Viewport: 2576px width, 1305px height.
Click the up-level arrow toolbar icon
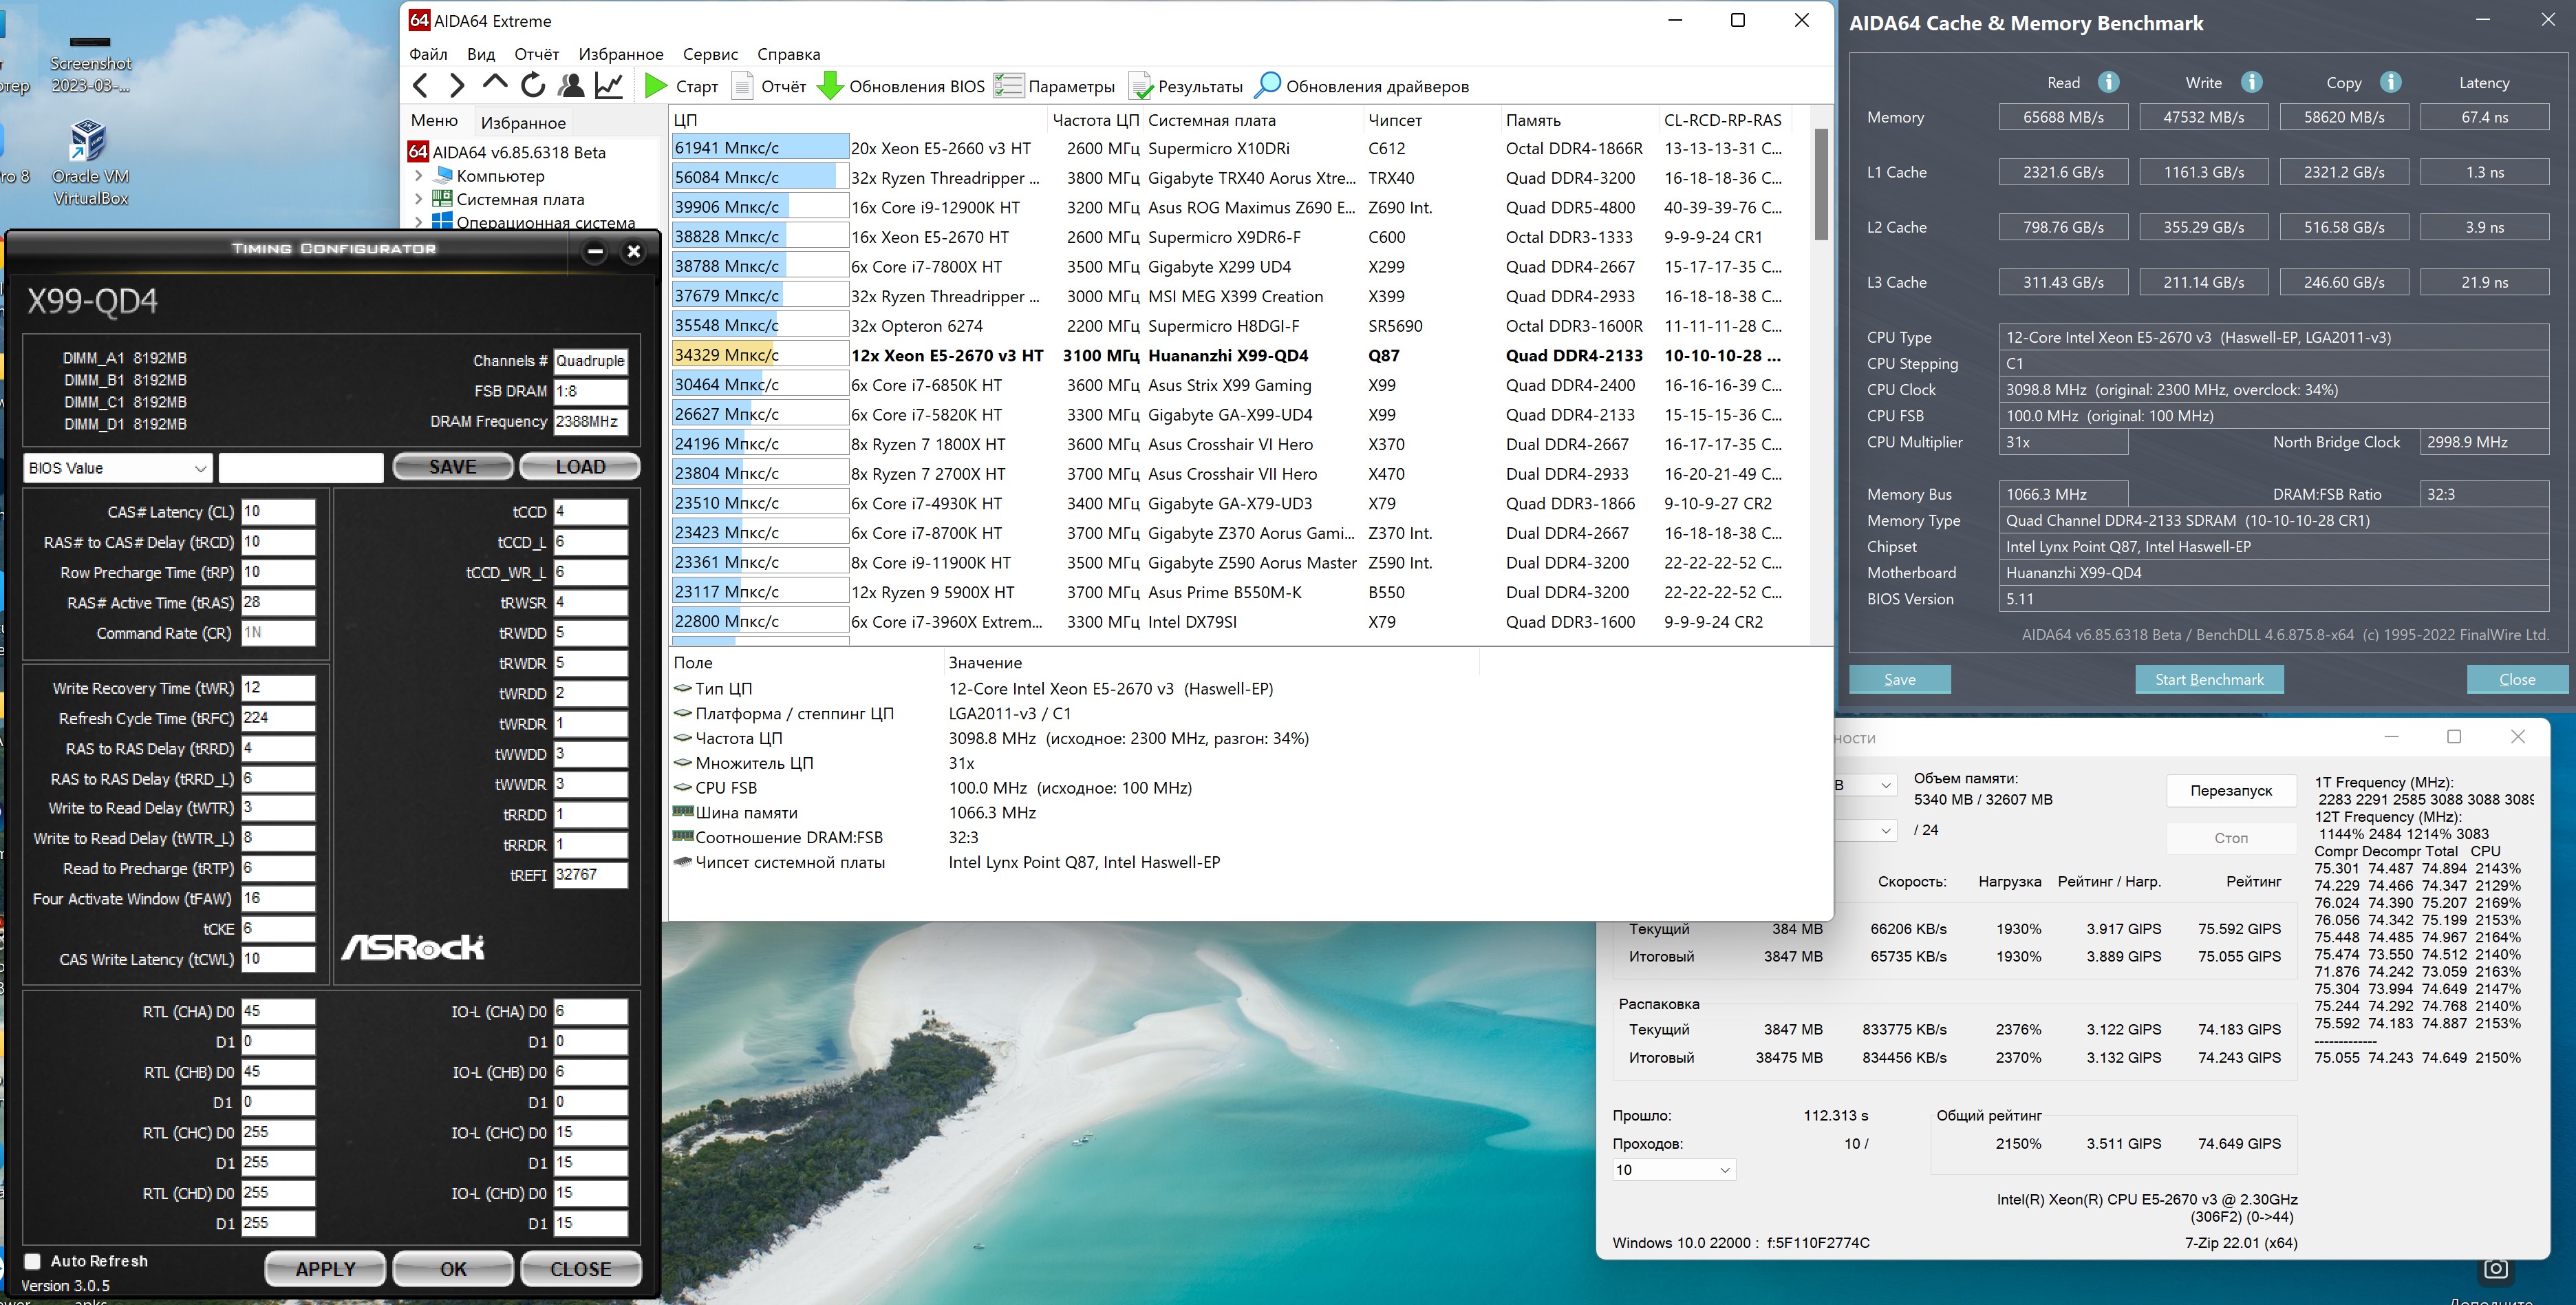[x=495, y=85]
